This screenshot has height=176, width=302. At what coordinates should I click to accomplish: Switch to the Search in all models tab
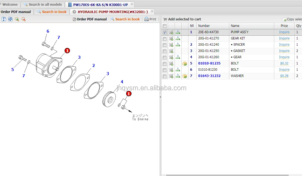click(43, 4)
